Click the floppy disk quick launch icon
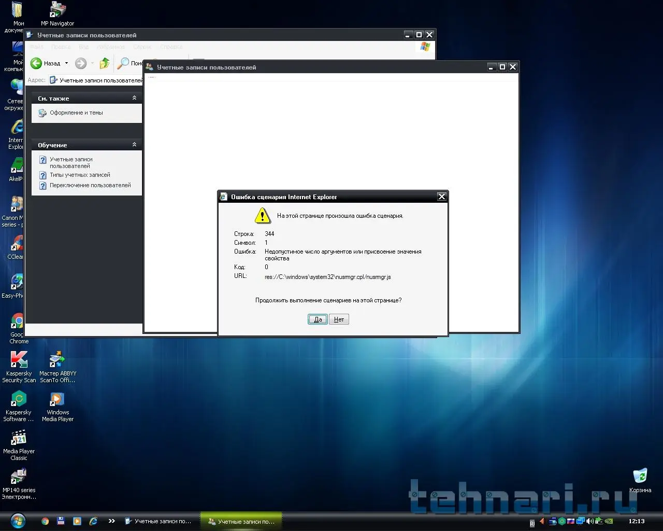This screenshot has height=531, width=663. (x=61, y=521)
